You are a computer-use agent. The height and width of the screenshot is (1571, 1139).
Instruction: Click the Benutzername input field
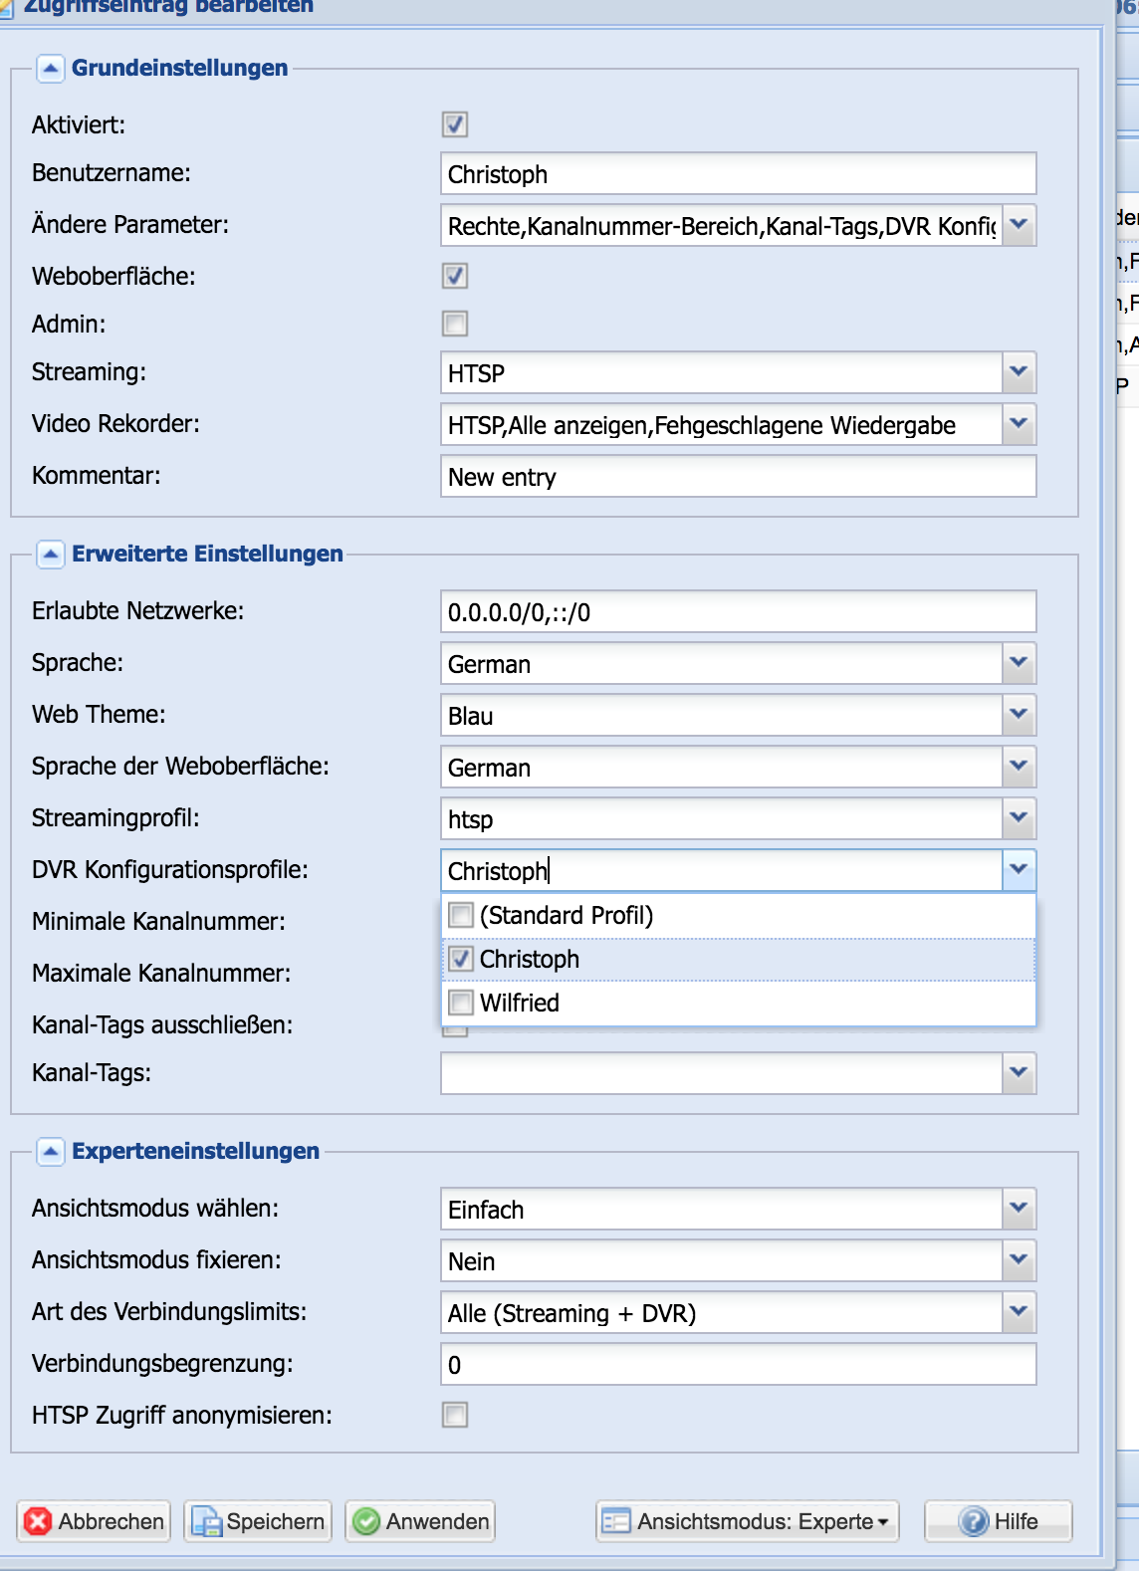click(x=739, y=173)
